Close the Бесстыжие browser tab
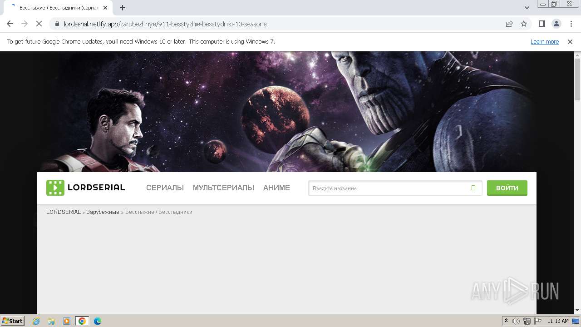This screenshot has width=581, height=327. tap(105, 8)
